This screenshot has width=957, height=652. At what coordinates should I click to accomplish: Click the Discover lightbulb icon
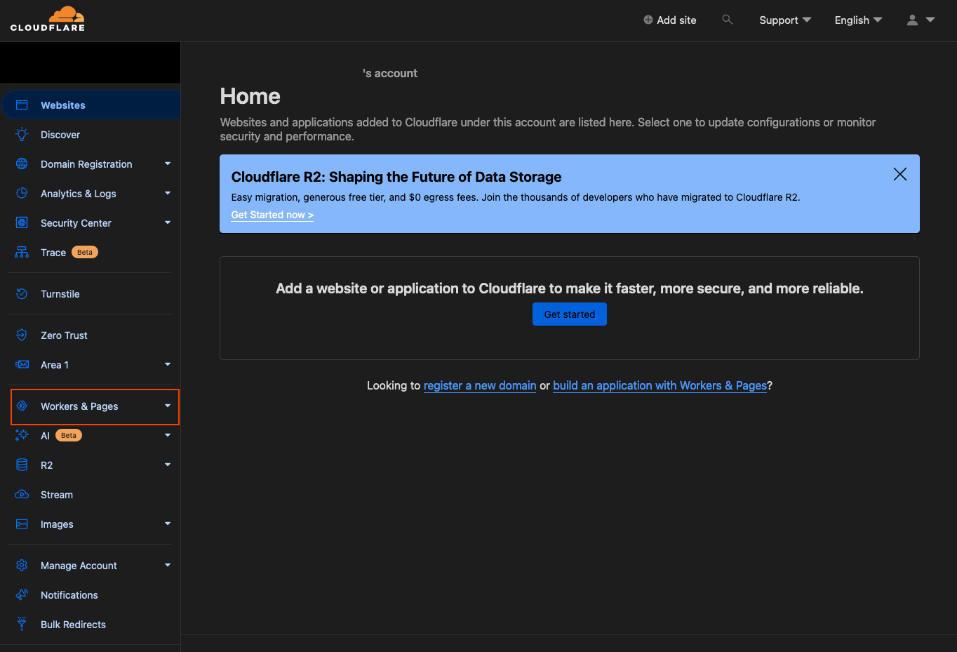tap(22, 135)
